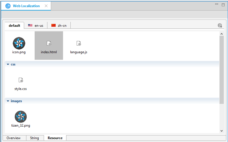Click the add locale globe icon
This screenshot has width=228, height=142.
(220, 26)
